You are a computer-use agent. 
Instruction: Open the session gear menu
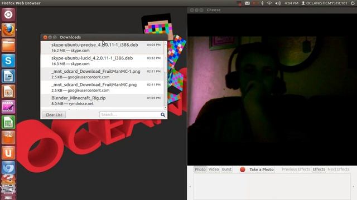coord(353,3)
